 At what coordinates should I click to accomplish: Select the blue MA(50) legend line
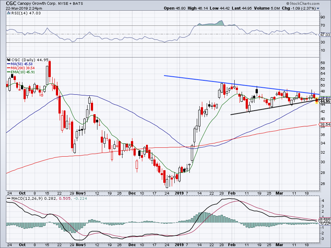pos(9,64)
